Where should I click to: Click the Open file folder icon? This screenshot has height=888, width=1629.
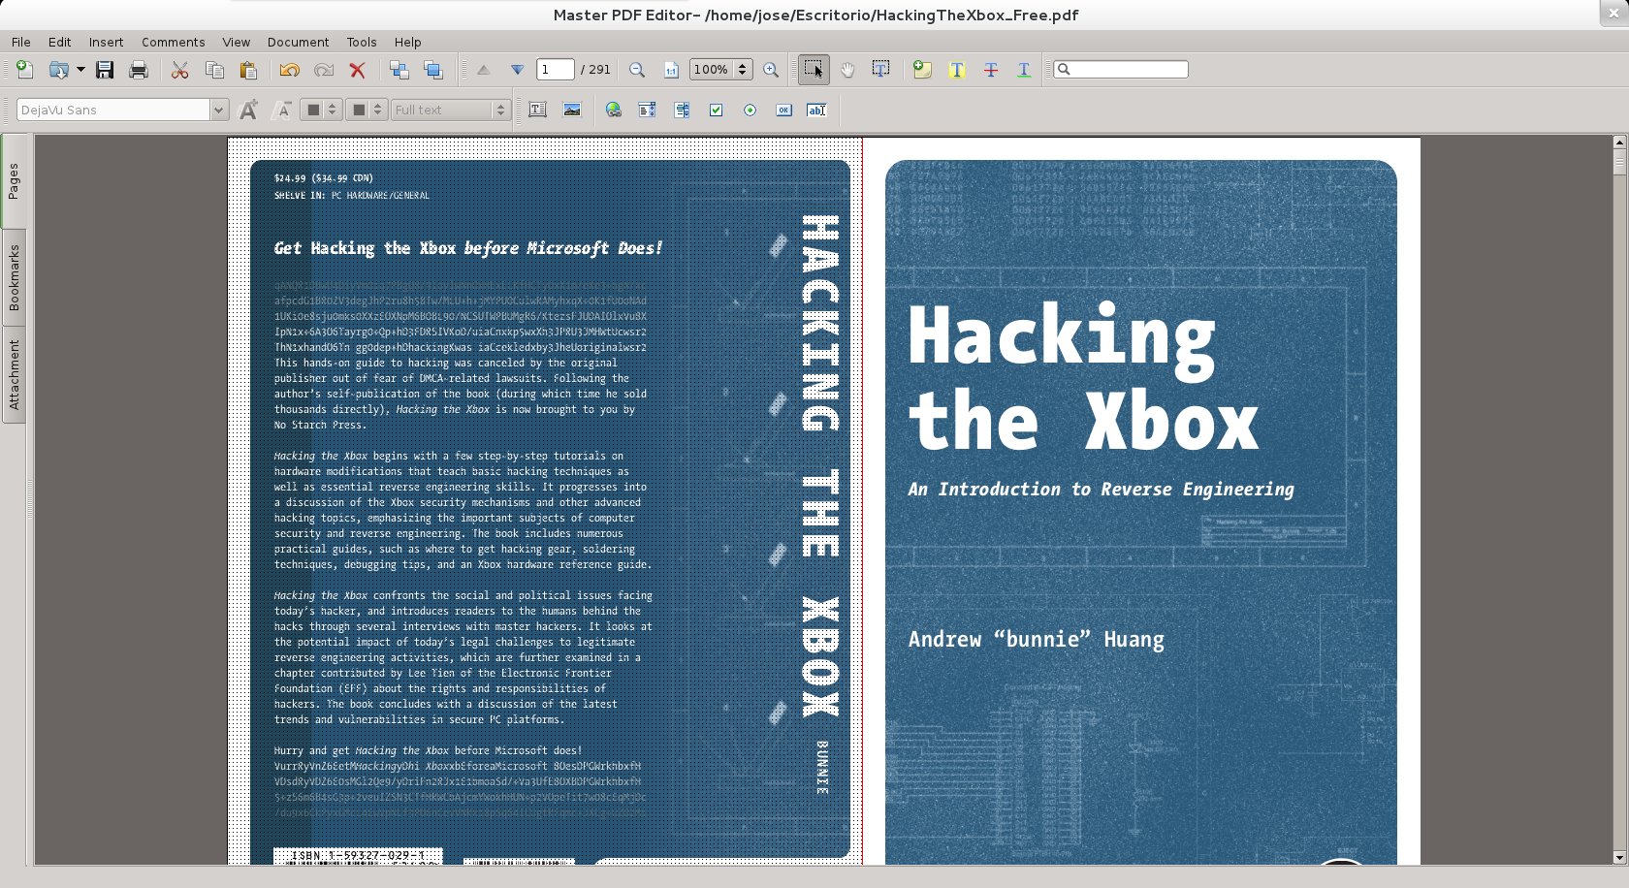(58, 70)
